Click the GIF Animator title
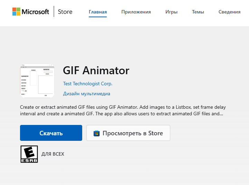 [96, 70]
